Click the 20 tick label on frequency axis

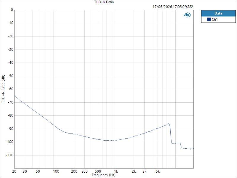14,171
